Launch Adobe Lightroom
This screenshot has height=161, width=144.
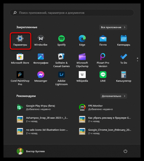(61, 78)
